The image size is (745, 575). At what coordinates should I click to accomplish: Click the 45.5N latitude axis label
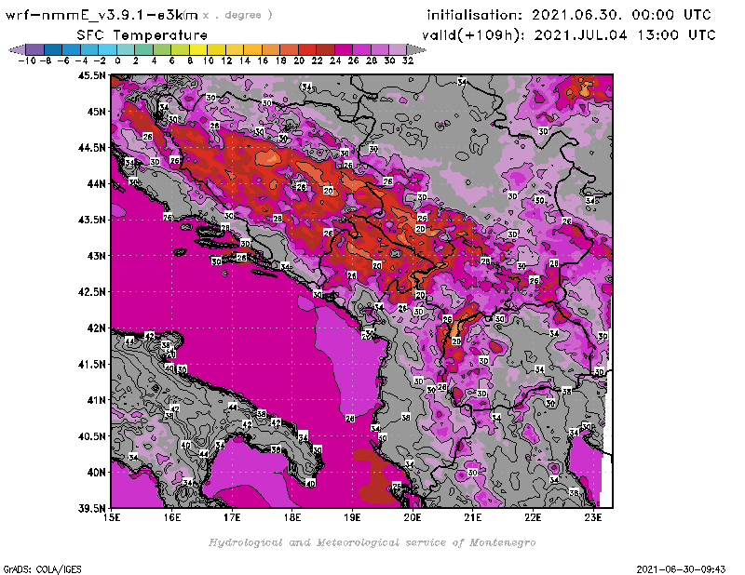(91, 75)
